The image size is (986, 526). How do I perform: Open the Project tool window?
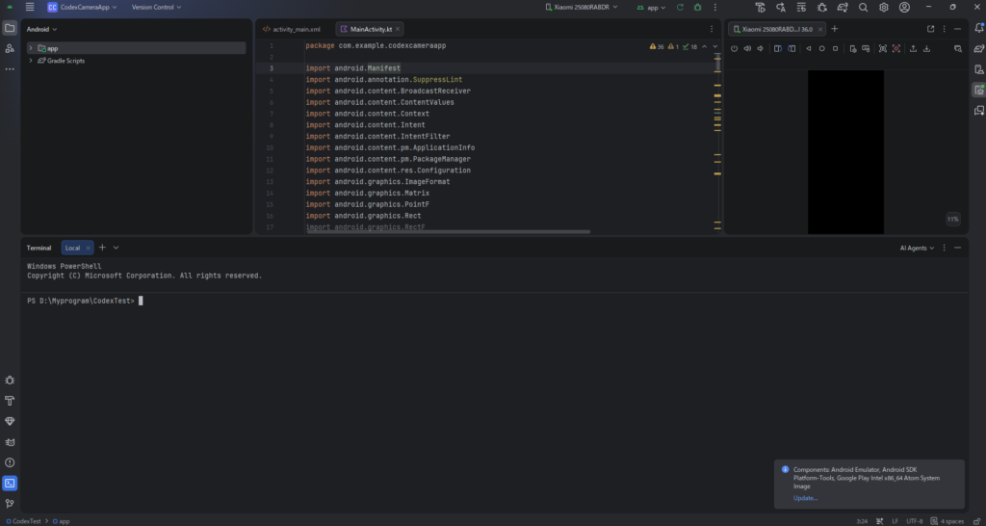(10, 28)
